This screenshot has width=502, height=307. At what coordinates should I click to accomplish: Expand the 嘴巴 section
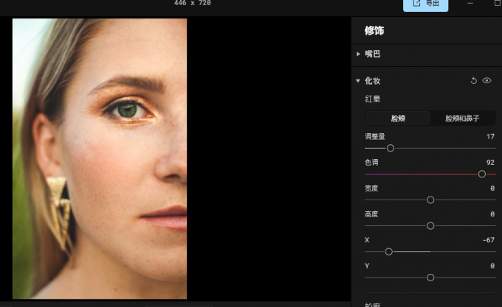point(359,54)
